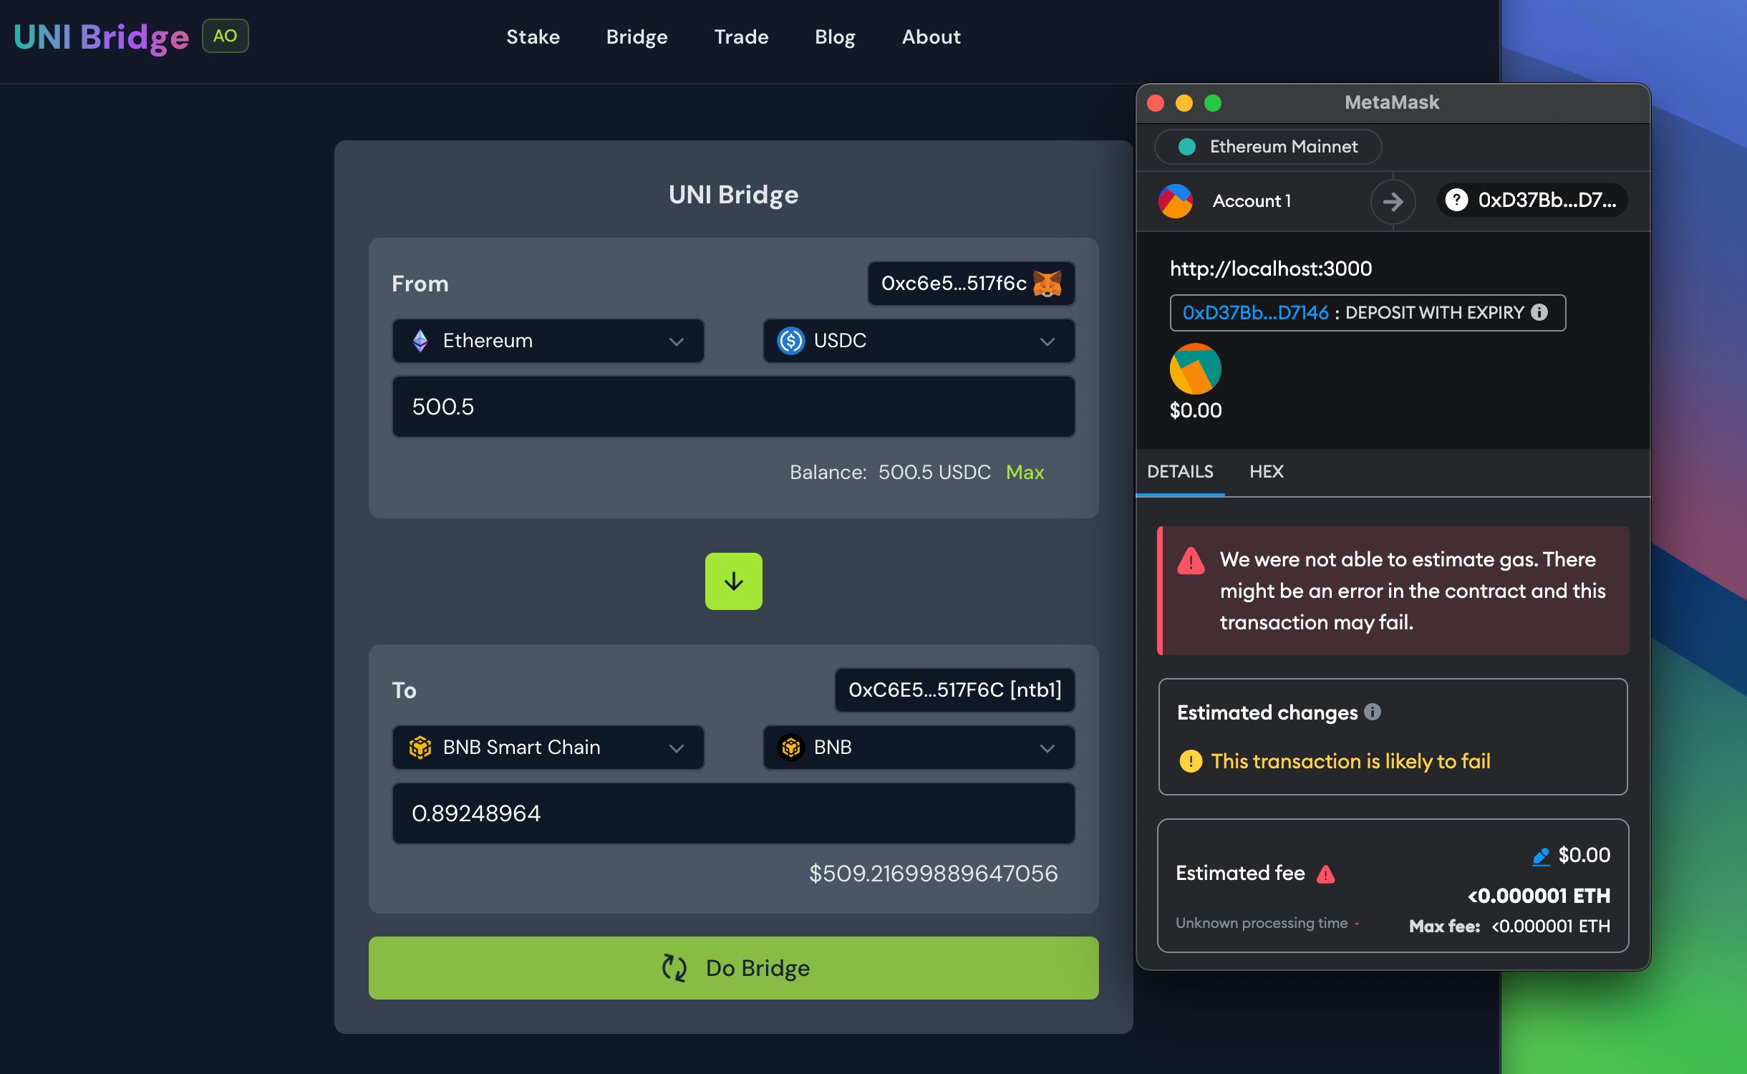
Task: Expand the BNB token dropdown chevron
Action: click(x=1047, y=749)
